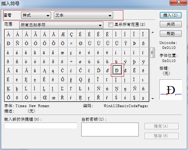Viewport: 188px width, 150px height.
Task: Click the 当前密钥 list box
Action: click(110, 129)
